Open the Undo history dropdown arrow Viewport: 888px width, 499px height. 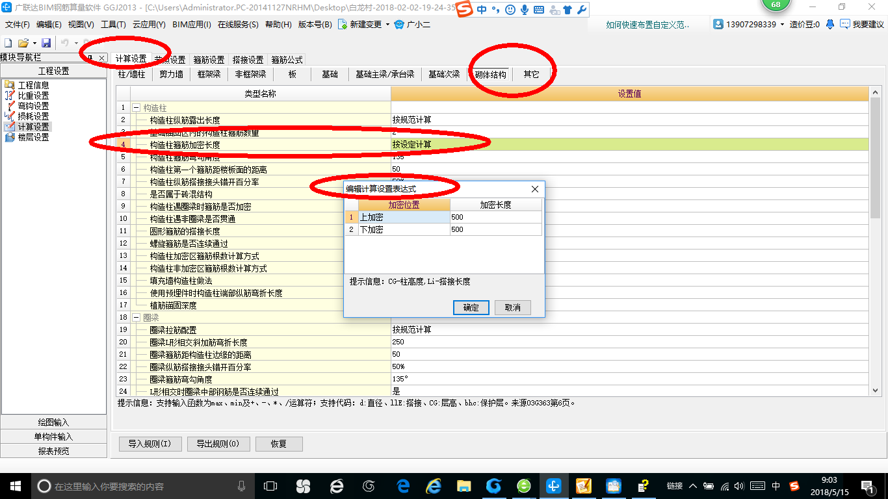pyautogui.click(x=75, y=43)
